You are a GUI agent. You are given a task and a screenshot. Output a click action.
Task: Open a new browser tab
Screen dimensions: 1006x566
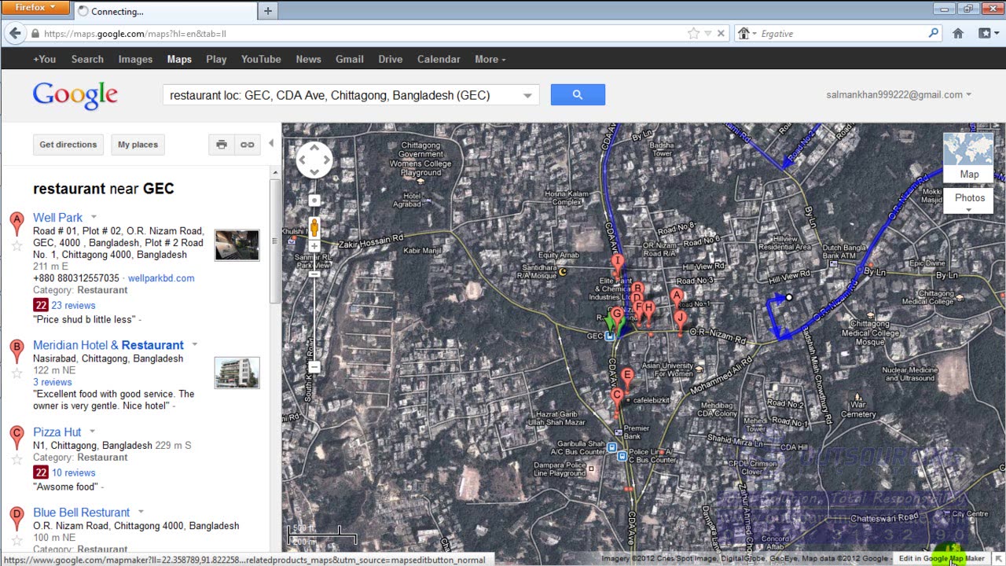[x=268, y=11]
